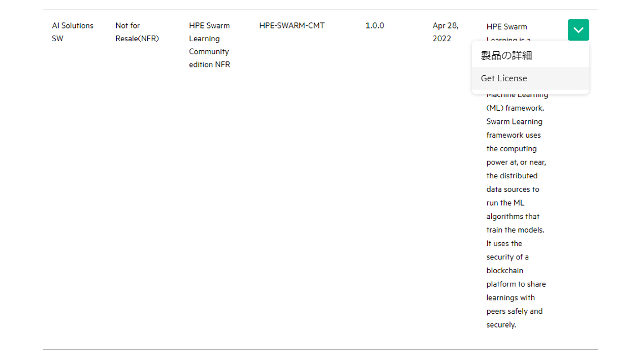Click inside the open context menu popup
The height and width of the screenshot is (362, 638).
(x=530, y=66)
